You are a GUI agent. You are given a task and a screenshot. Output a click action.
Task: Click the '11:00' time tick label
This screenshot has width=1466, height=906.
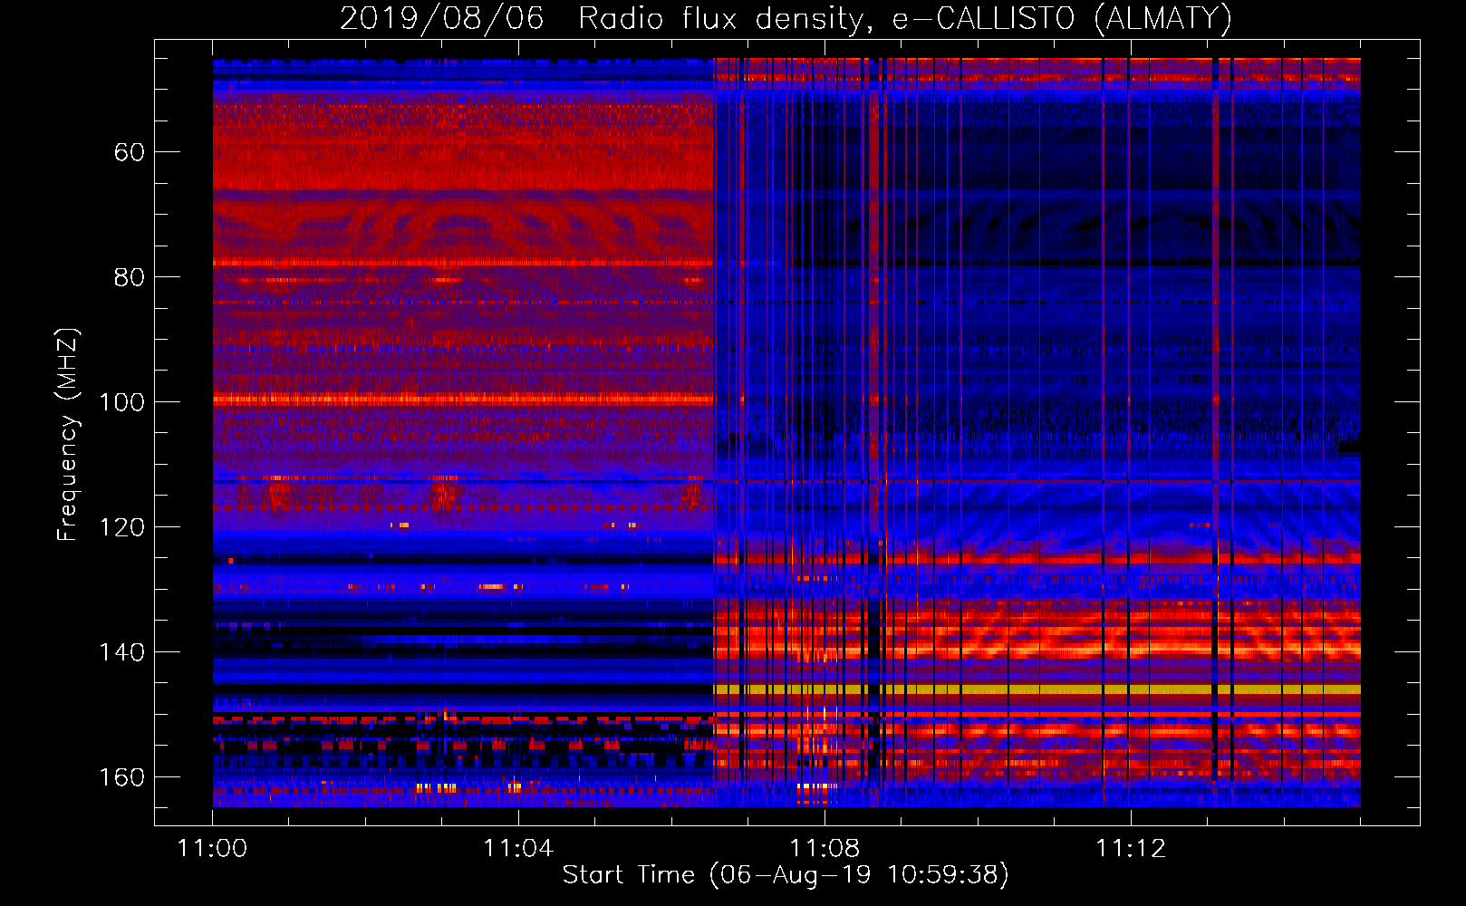point(212,849)
